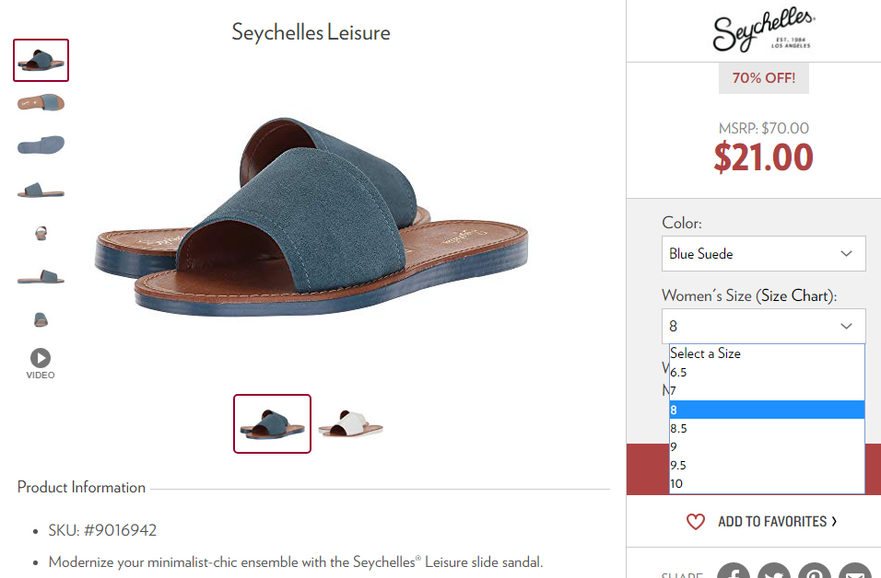Share via the Facebook icon
The height and width of the screenshot is (578, 881).
pos(734,571)
